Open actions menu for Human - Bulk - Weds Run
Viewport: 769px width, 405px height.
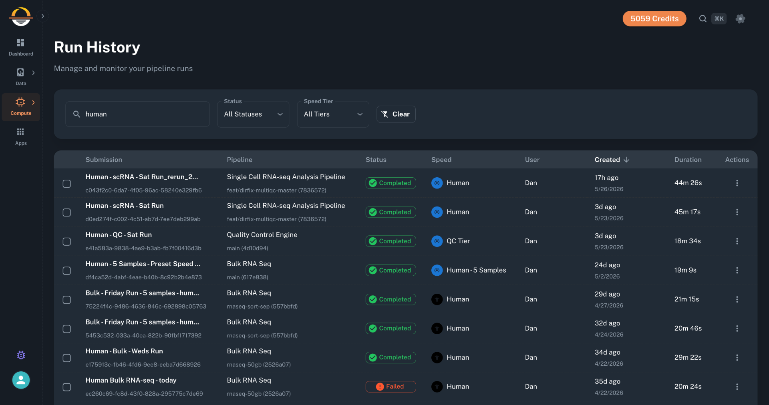(737, 357)
